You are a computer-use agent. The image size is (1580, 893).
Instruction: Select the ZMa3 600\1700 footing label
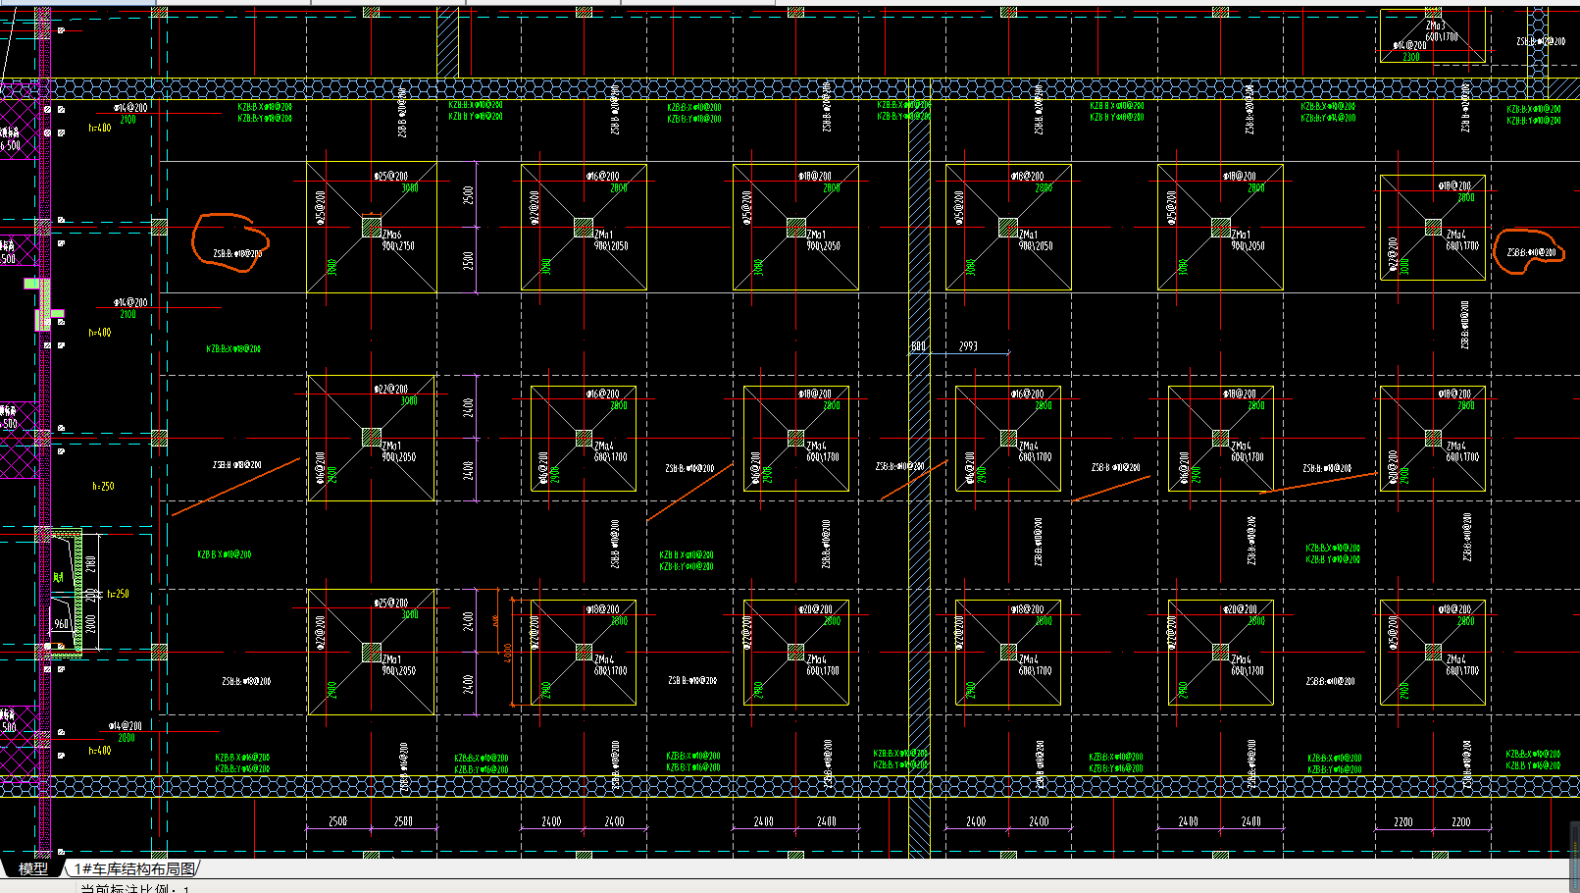[x=1441, y=31]
